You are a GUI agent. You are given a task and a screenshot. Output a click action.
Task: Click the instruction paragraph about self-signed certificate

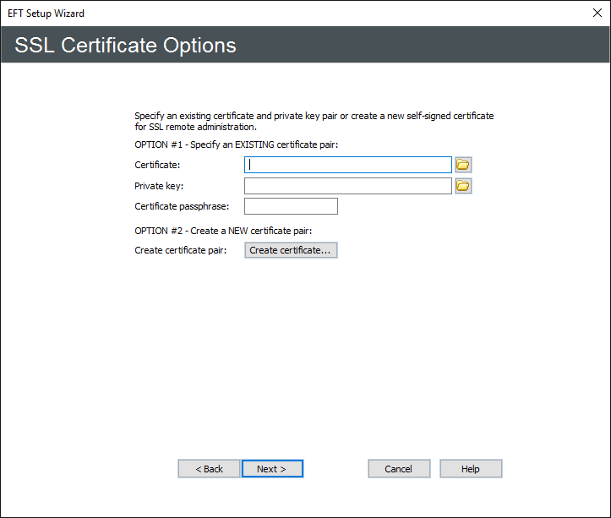314,121
